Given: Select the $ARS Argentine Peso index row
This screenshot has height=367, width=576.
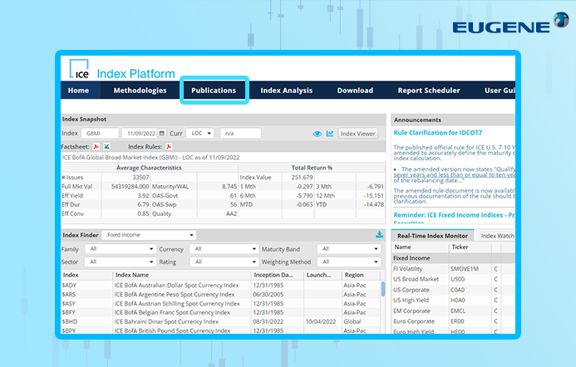Looking at the screenshot, I should [x=220, y=294].
